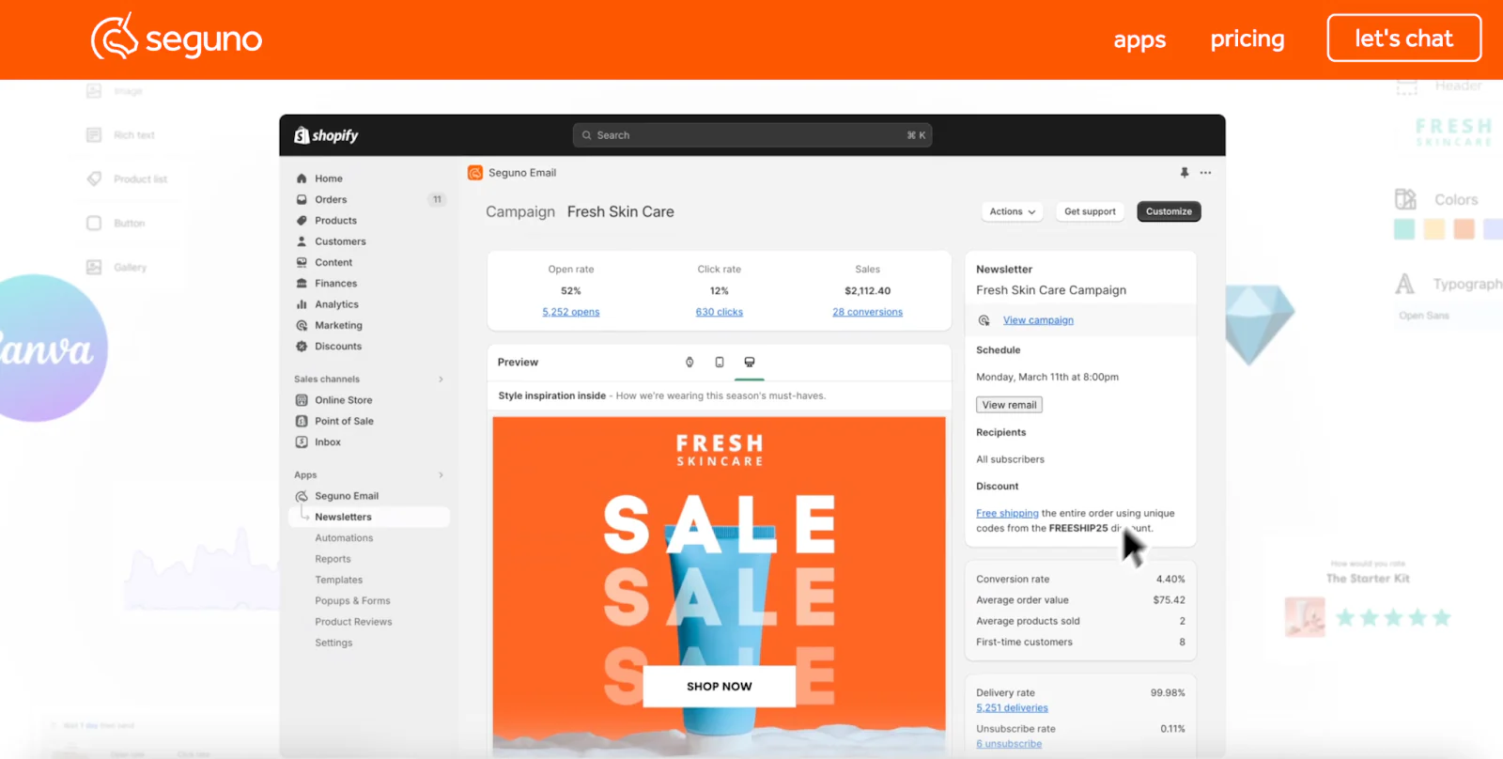Select the orange color swatch under Colors
Viewport: 1503px width, 759px height.
1464,229
